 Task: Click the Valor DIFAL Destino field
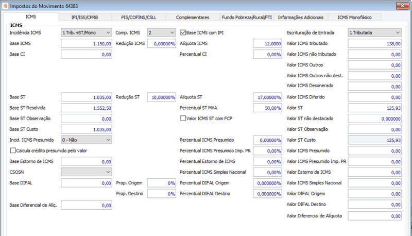point(375,204)
